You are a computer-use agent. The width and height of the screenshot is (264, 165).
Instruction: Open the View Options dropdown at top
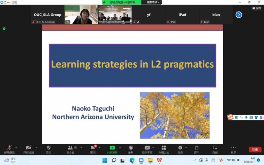coord(153,2)
